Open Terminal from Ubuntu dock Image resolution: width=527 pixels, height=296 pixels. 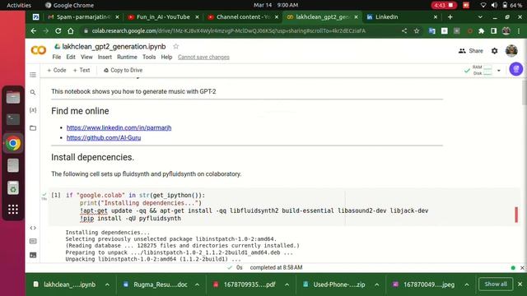[13, 120]
